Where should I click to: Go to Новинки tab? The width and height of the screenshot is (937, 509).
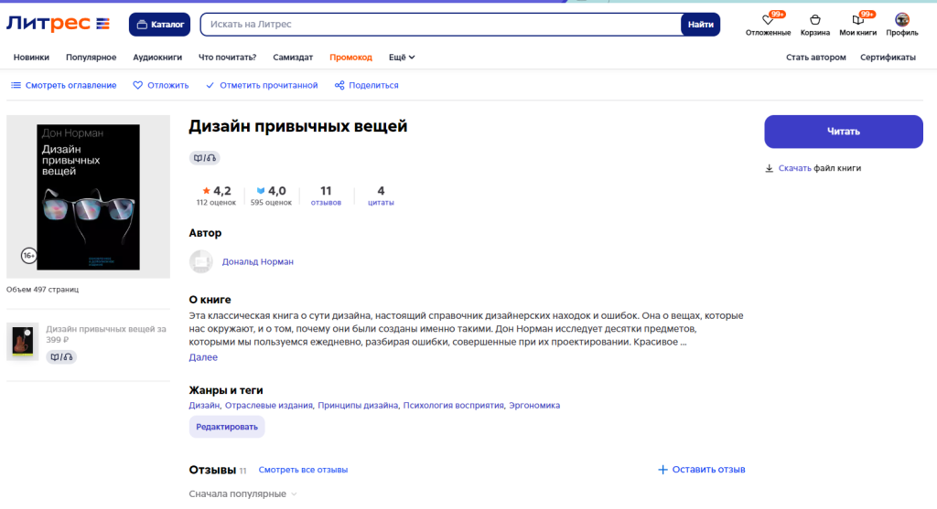tap(31, 58)
